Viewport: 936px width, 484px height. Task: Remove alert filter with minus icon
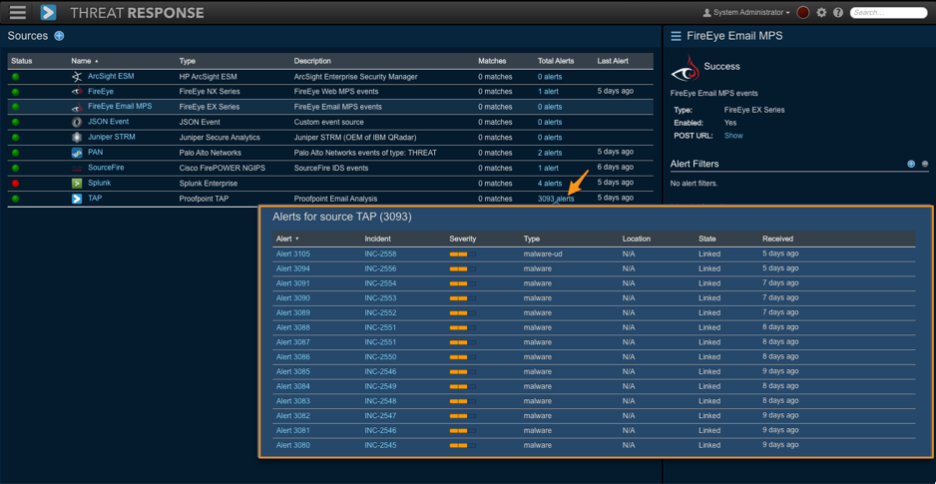click(925, 164)
